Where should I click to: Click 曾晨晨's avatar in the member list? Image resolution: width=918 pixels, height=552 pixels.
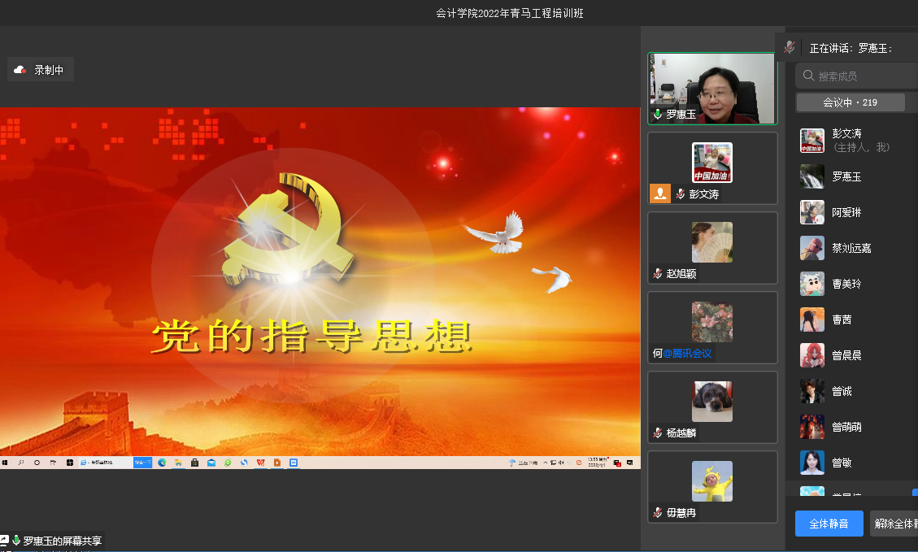click(x=811, y=355)
